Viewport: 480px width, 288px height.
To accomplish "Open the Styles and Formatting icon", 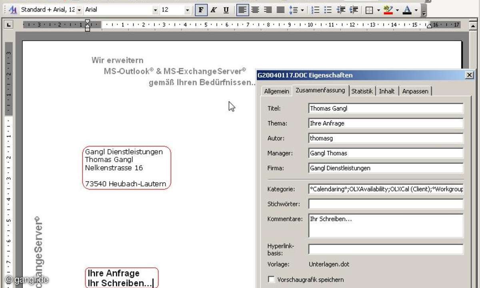I will 13,10.
